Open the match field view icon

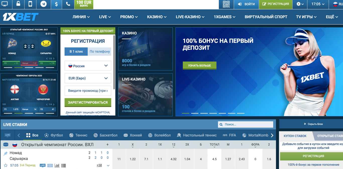coord(50,165)
